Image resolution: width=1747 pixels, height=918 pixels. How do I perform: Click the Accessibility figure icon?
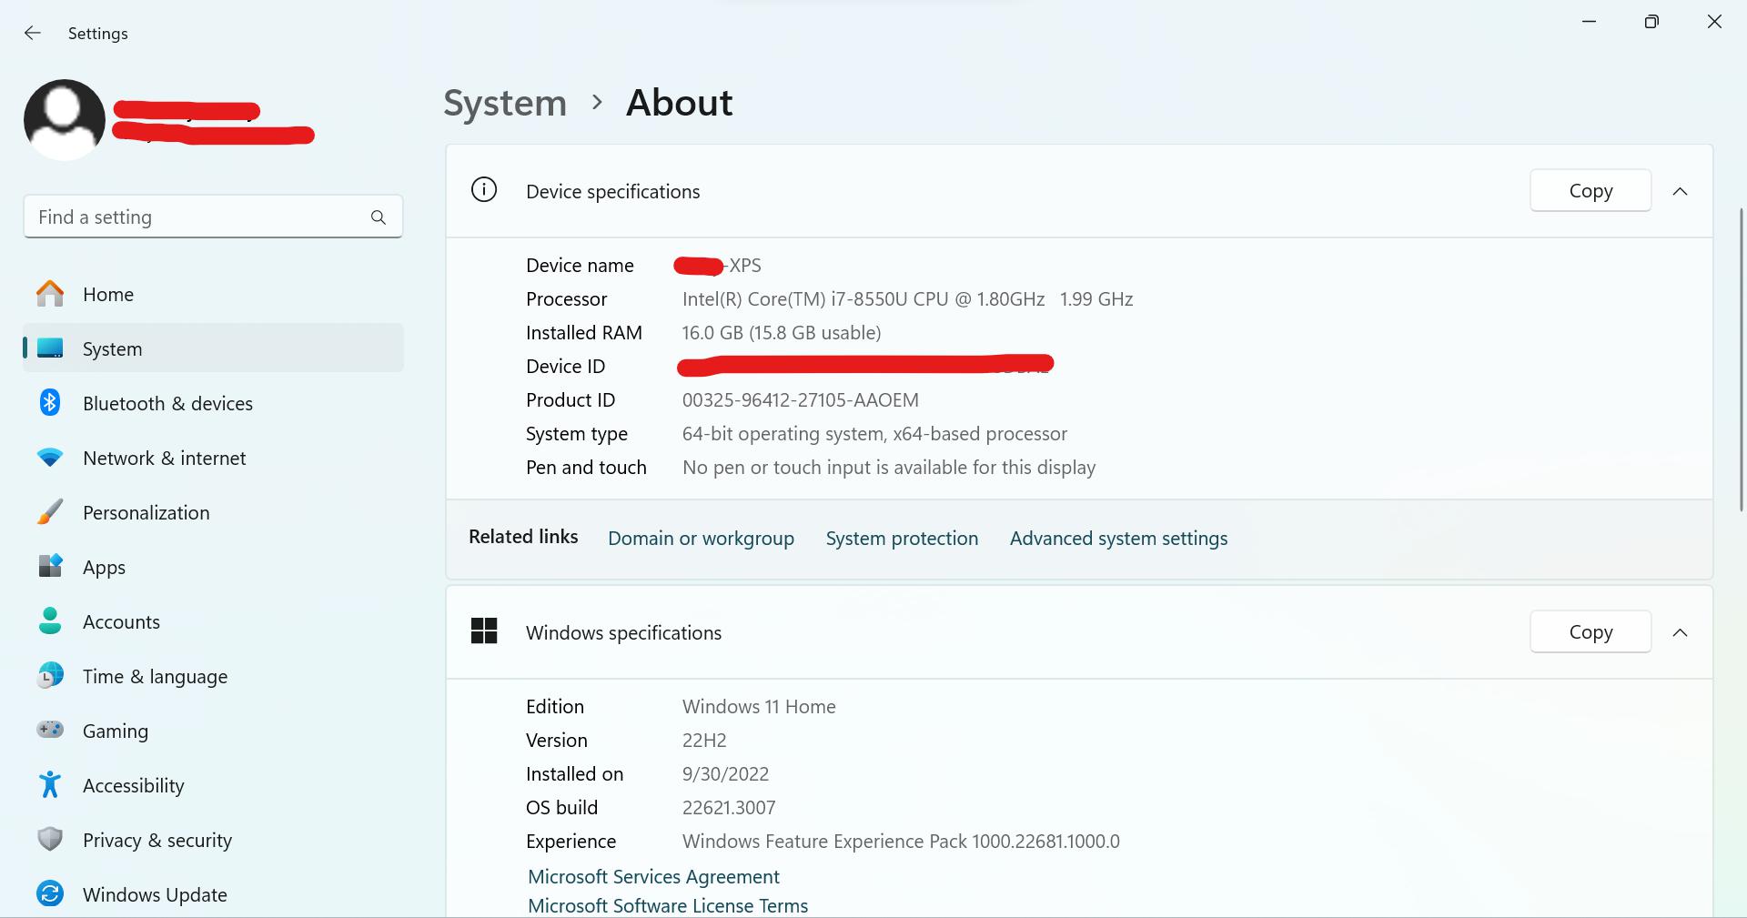coord(50,784)
